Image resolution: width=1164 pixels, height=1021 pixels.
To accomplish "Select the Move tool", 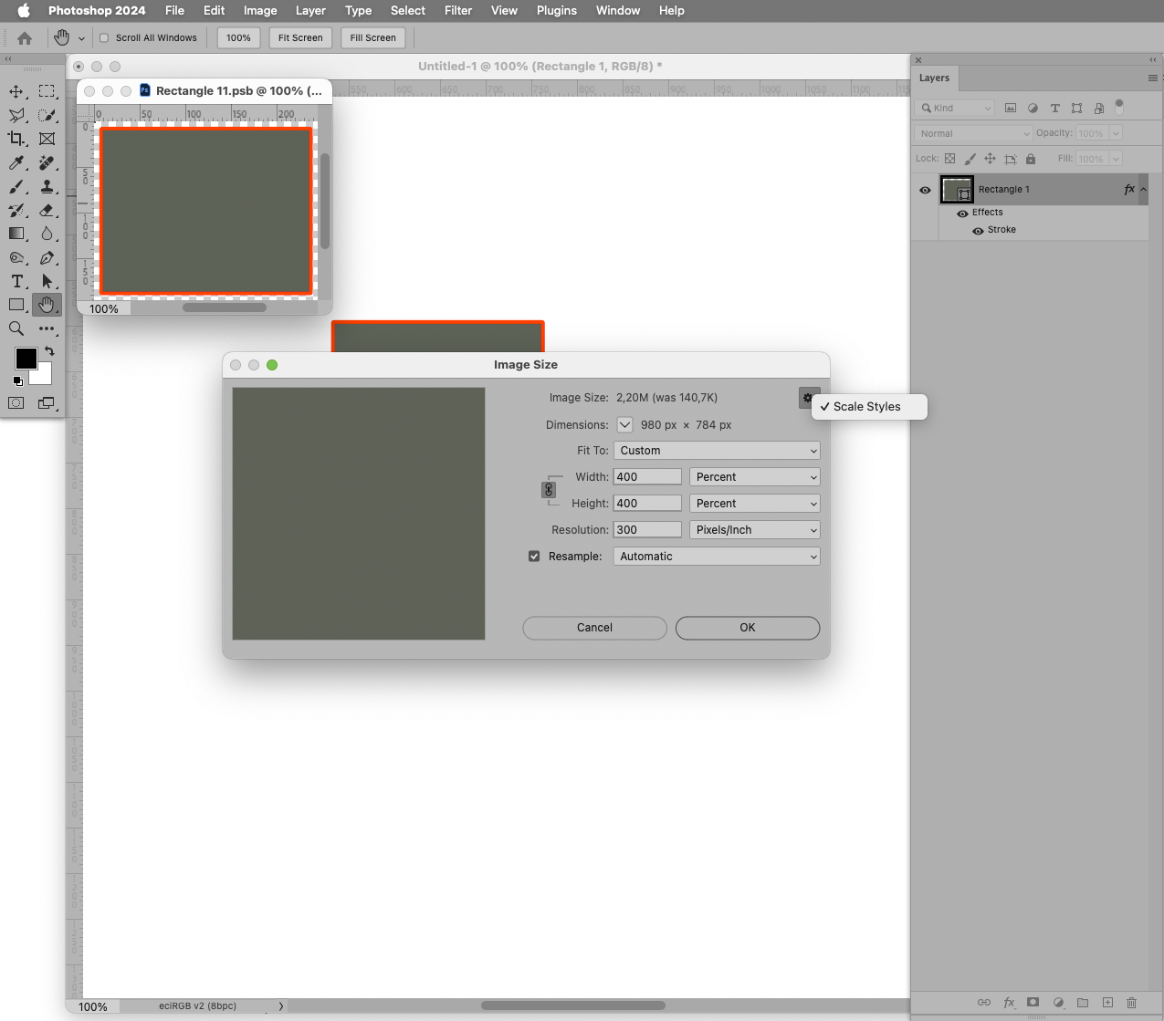I will pos(16,90).
